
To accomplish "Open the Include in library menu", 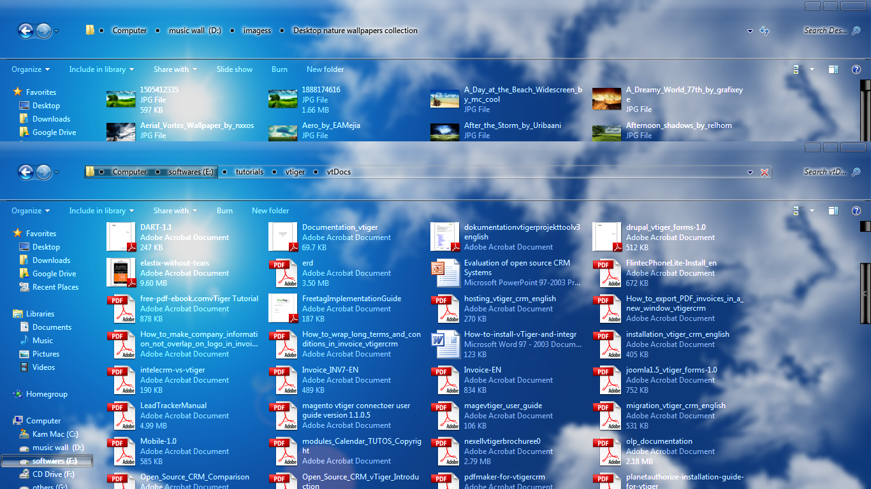I will 101,210.
